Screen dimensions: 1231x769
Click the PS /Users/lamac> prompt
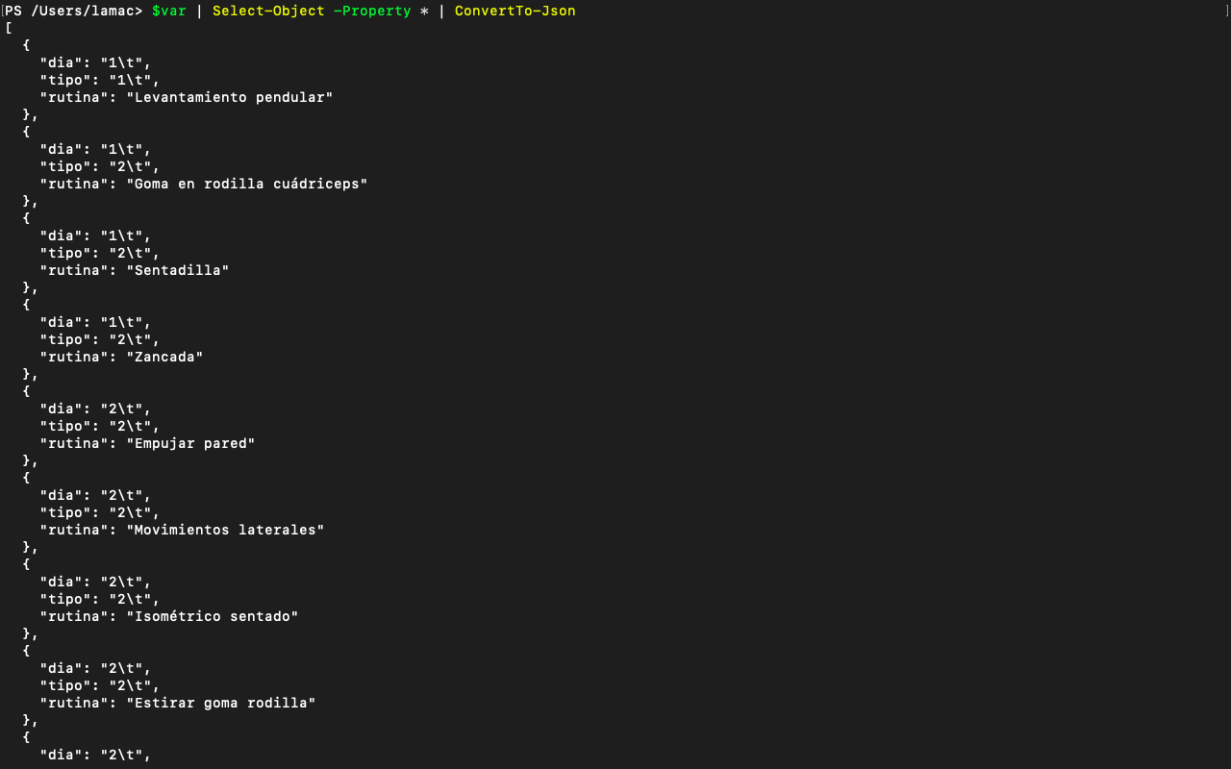(74, 11)
